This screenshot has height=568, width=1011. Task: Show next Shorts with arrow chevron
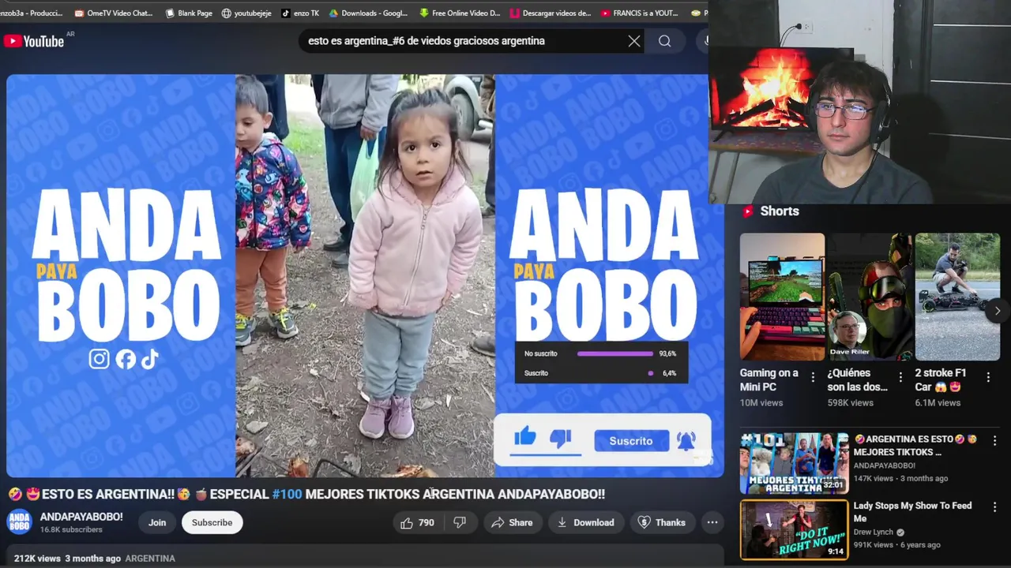click(x=998, y=311)
